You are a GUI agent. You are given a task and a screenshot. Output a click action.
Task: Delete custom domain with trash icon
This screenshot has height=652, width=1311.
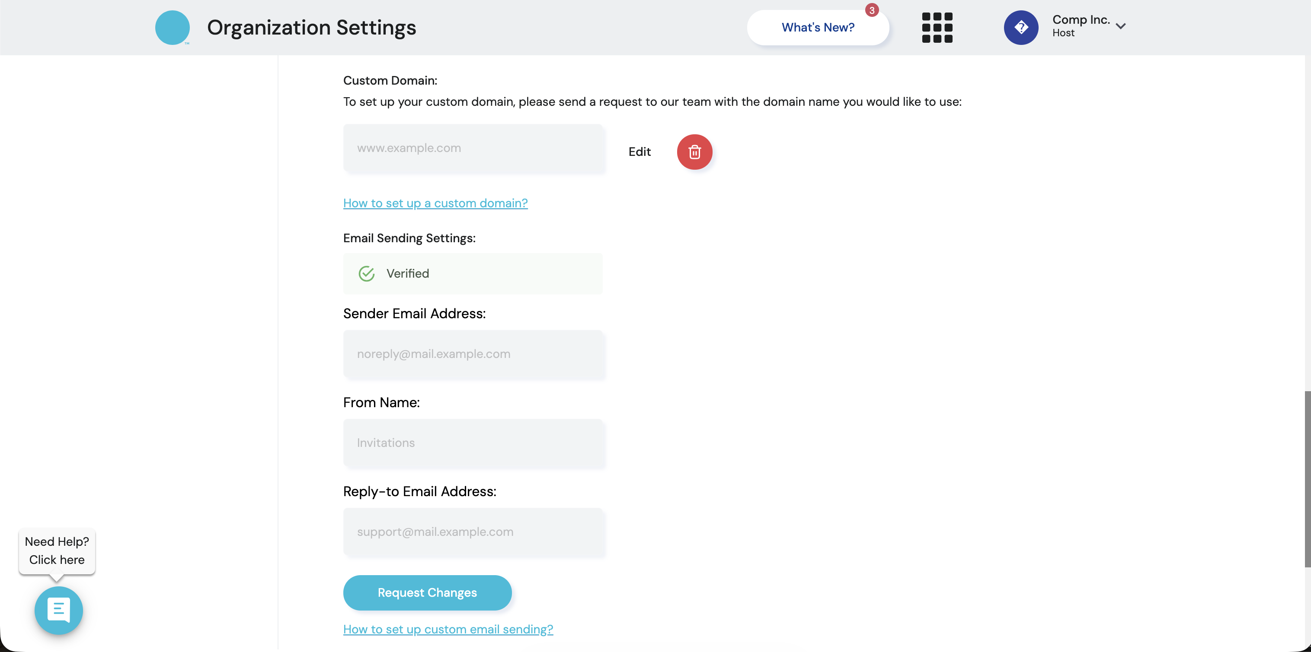point(694,152)
